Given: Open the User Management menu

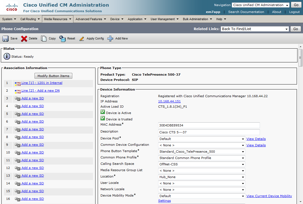Looking at the screenshot, I should (x=165, y=19).
